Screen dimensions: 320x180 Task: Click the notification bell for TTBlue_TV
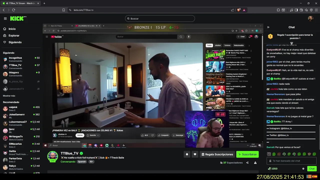coord(187,154)
